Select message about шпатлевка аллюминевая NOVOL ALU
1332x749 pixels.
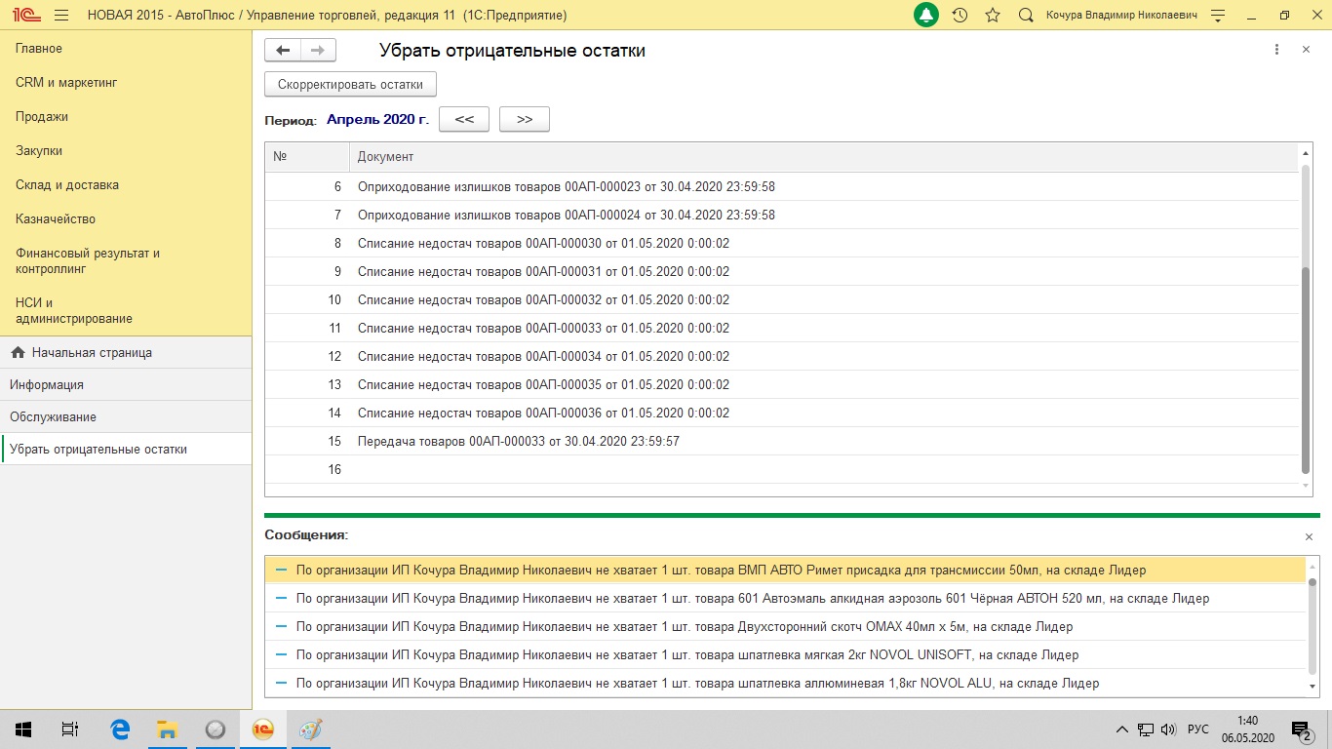(785, 683)
